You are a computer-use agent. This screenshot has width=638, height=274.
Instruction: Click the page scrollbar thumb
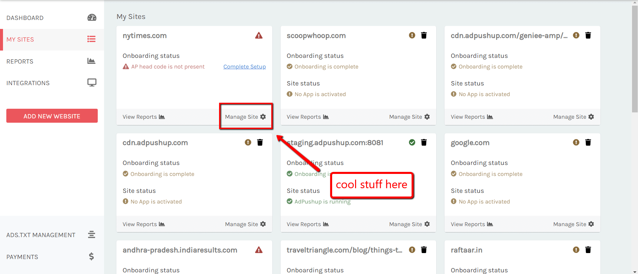(x=635, y=59)
